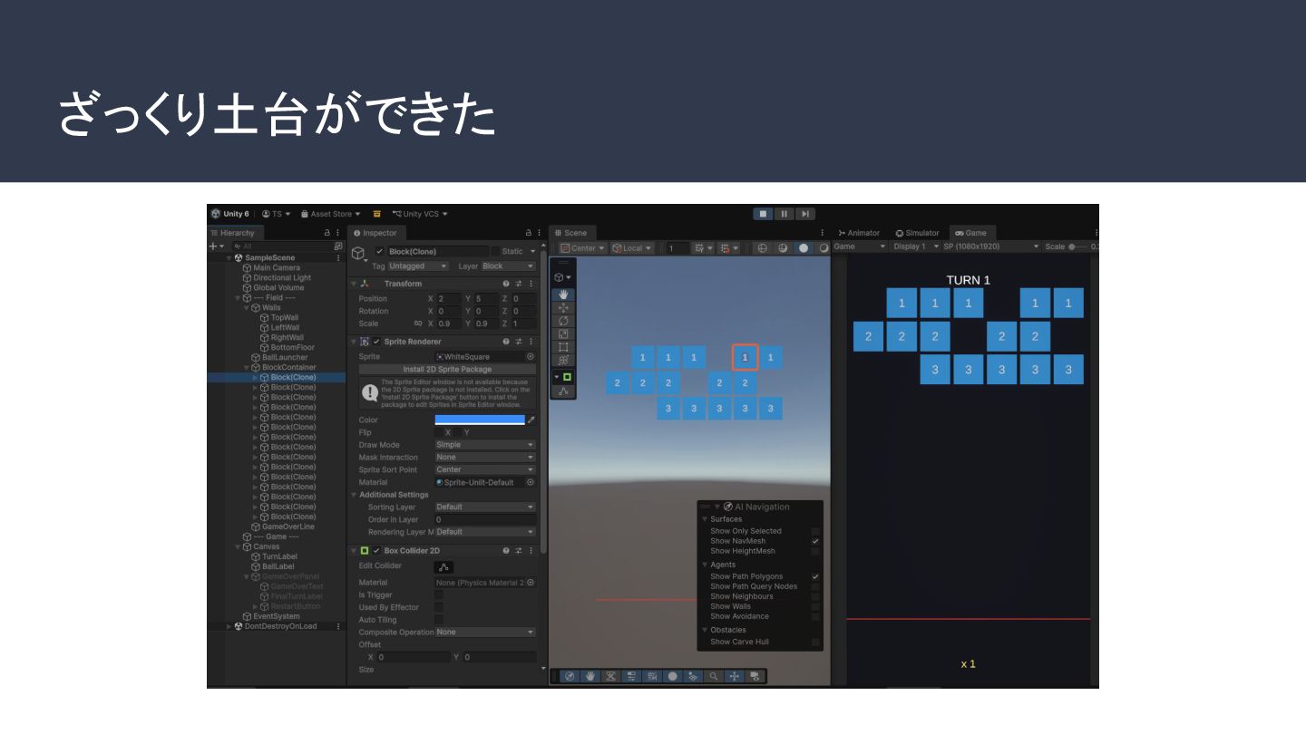Open Transform component kebab menu
1306x734 pixels.
point(531,284)
